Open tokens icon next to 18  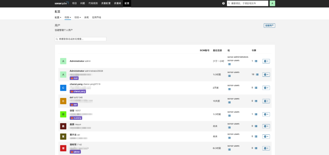(257, 75)
